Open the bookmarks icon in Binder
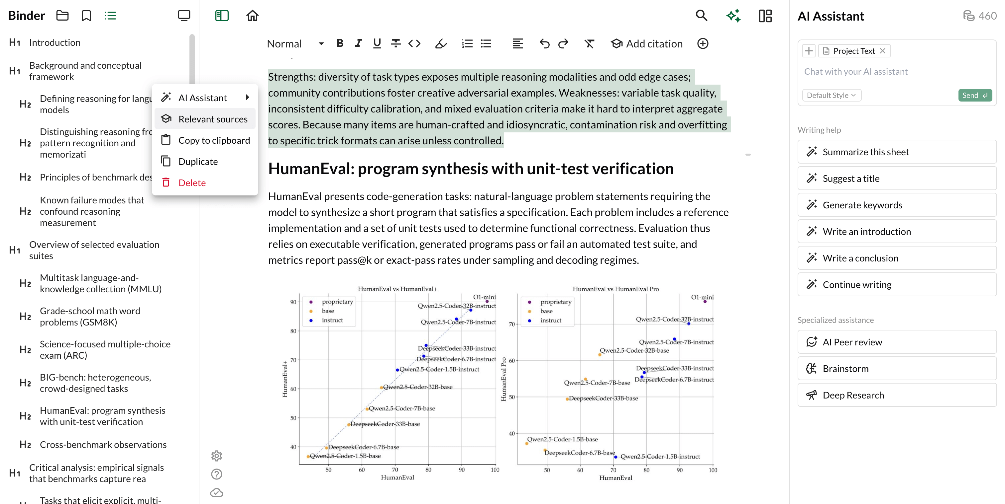1005x504 pixels. click(x=86, y=16)
